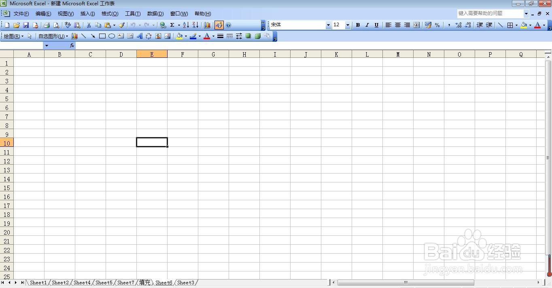Toggle underline formatting
Screen dimensions: 552x288
click(376, 25)
